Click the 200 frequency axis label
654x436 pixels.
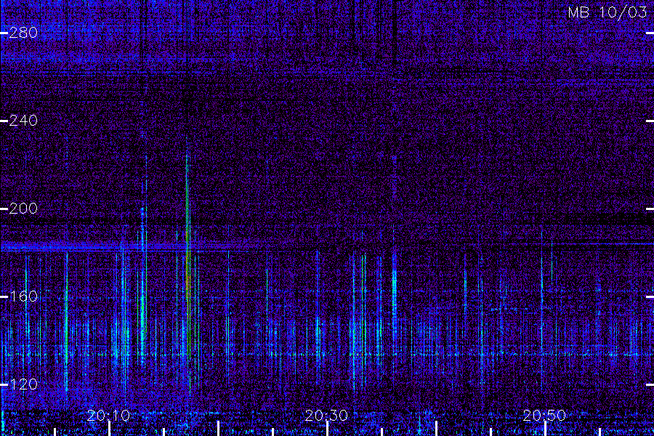coord(23,209)
